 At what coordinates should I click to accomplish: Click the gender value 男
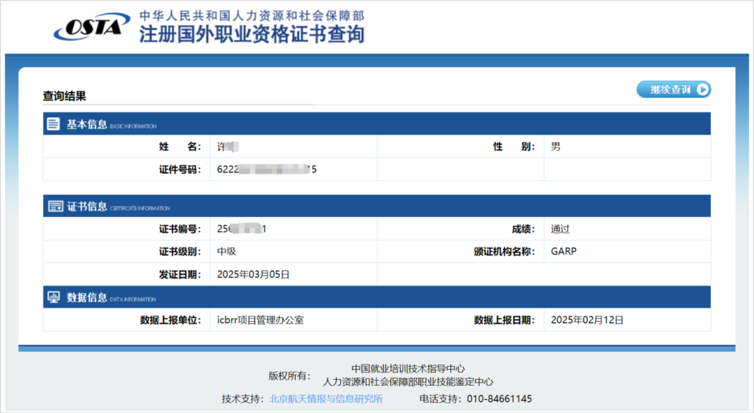555,147
